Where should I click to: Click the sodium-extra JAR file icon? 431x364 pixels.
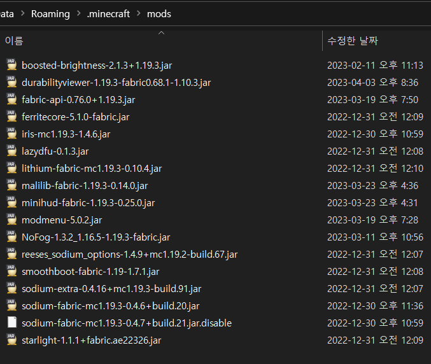[11, 288]
